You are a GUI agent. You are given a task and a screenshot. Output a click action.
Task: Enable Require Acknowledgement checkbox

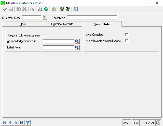(45, 35)
